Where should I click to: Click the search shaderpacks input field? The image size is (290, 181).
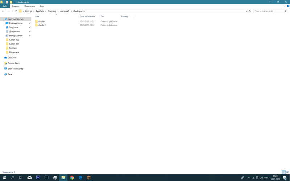[x=268, y=11]
